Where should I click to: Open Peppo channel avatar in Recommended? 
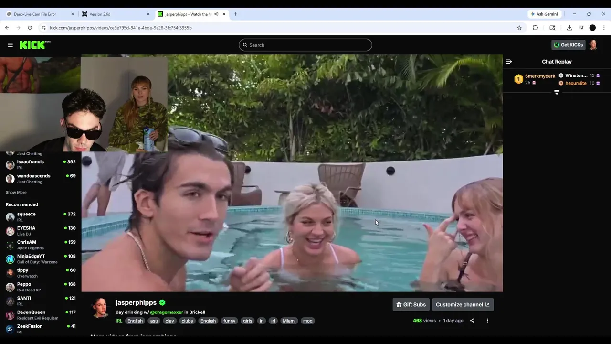coord(10,287)
